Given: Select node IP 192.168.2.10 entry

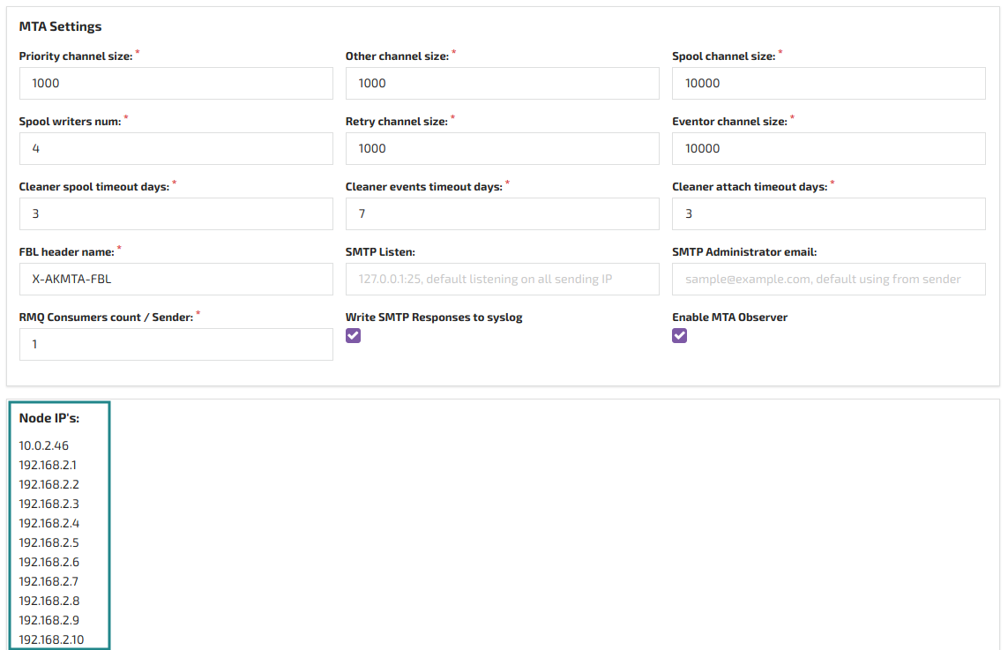Looking at the screenshot, I should 51,640.
